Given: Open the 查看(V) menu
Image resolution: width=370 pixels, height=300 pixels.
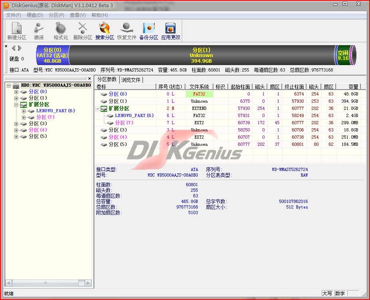Looking at the screenshot, I should click(78, 15).
